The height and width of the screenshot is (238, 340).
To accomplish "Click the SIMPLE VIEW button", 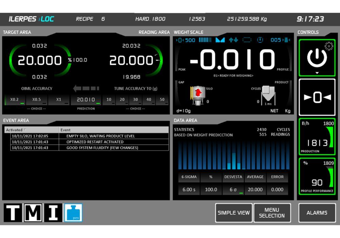I will click(234, 213).
